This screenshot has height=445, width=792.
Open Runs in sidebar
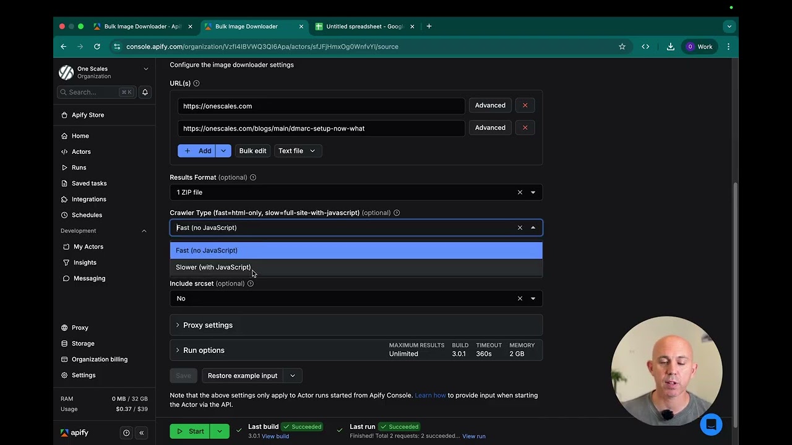79,167
